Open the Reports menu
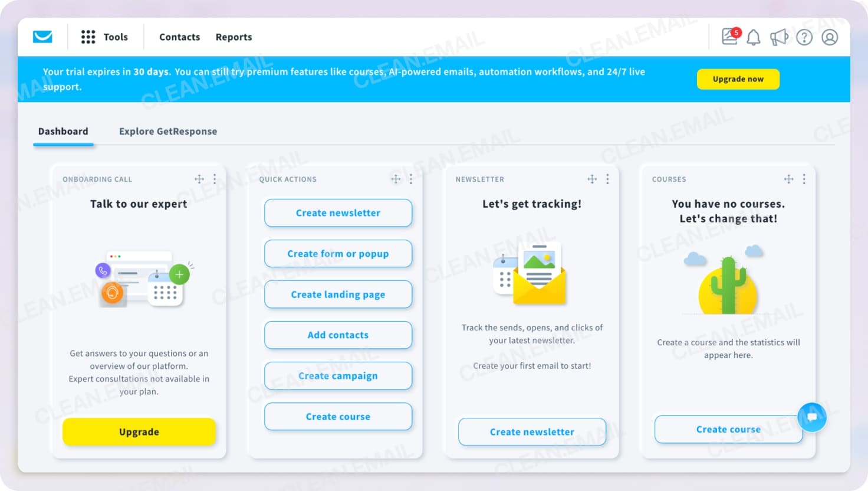 (x=234, y=37)
